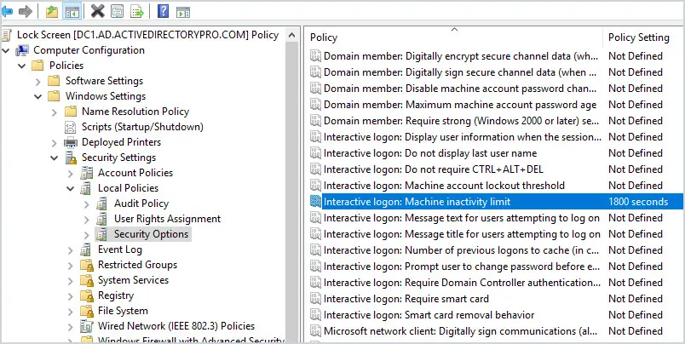This screenshot has height=344, width=685.
Task: Select Software Settings tree item
Action: pyautogui.click(x=104, y=81)
